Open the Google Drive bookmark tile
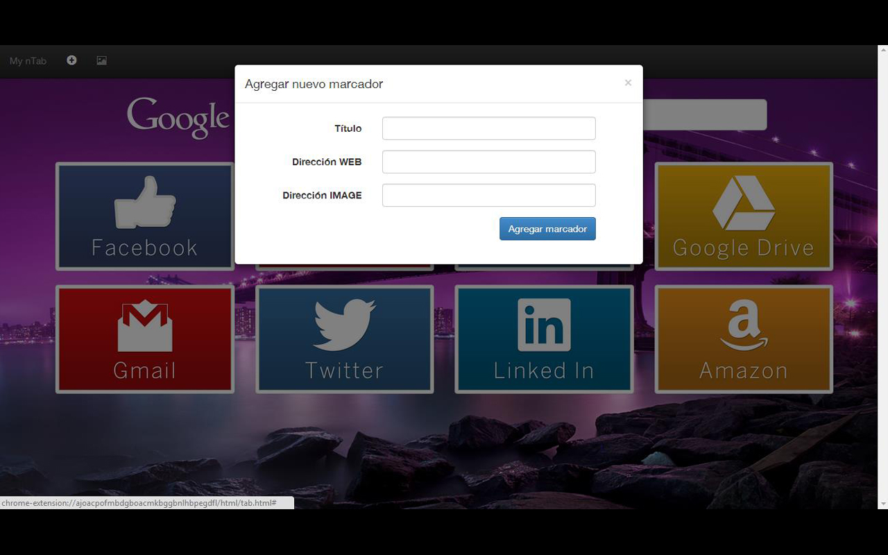This screenshot has height=555, width=888. 744,216
